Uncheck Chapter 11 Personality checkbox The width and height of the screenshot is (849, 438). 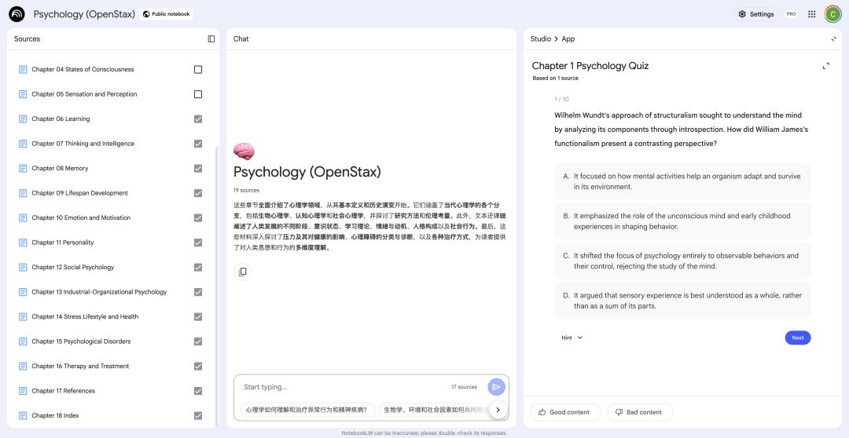[x=198, y=243]
